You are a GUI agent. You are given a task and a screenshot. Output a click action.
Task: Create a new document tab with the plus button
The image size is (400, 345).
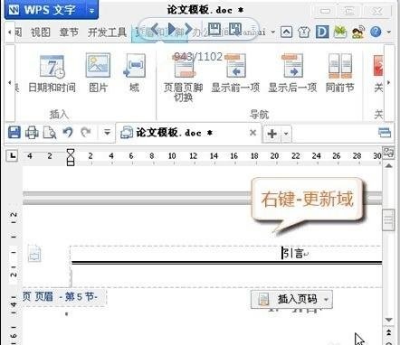click(272, 133)
